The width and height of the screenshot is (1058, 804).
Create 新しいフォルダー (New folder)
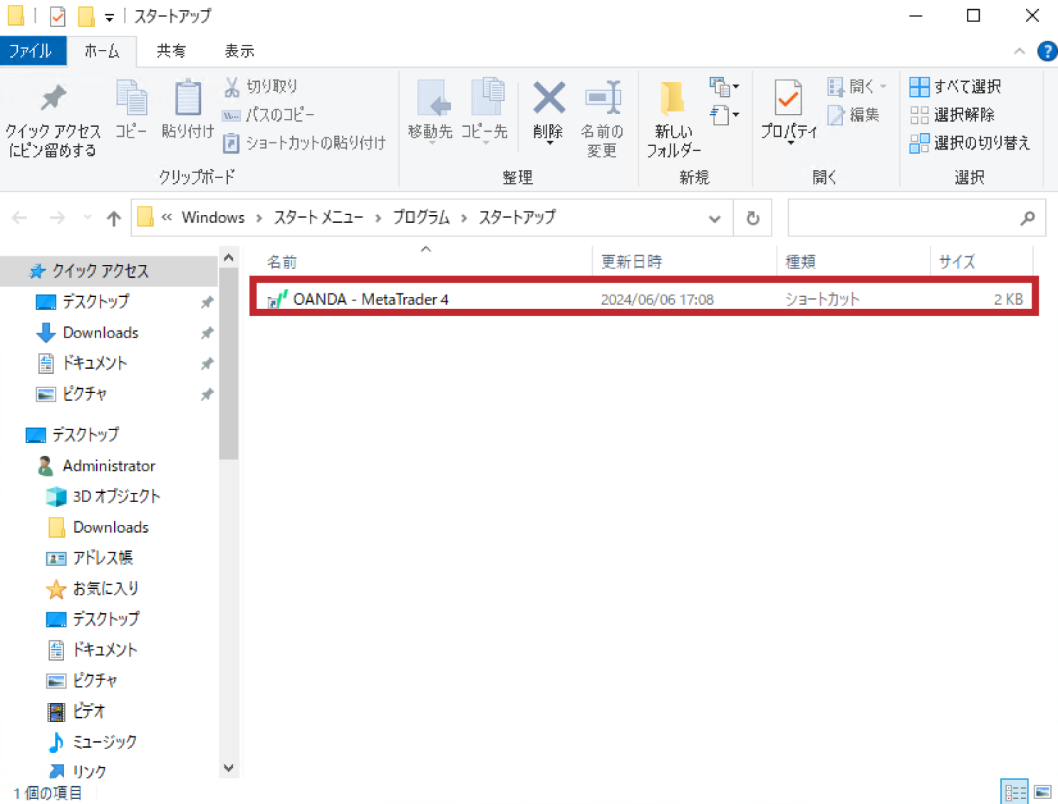(x=673, y=118)
